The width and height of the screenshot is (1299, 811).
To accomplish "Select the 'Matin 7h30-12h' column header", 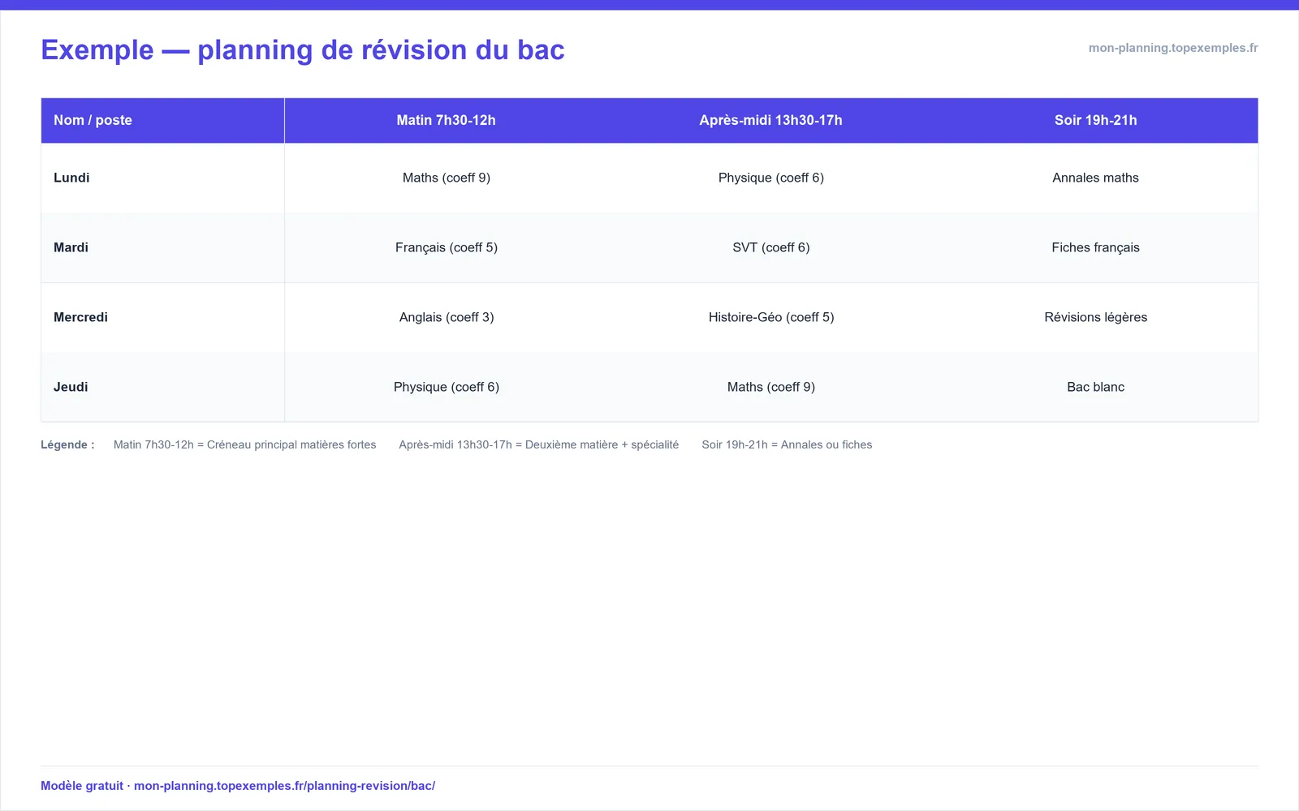I will click(447, 120).
